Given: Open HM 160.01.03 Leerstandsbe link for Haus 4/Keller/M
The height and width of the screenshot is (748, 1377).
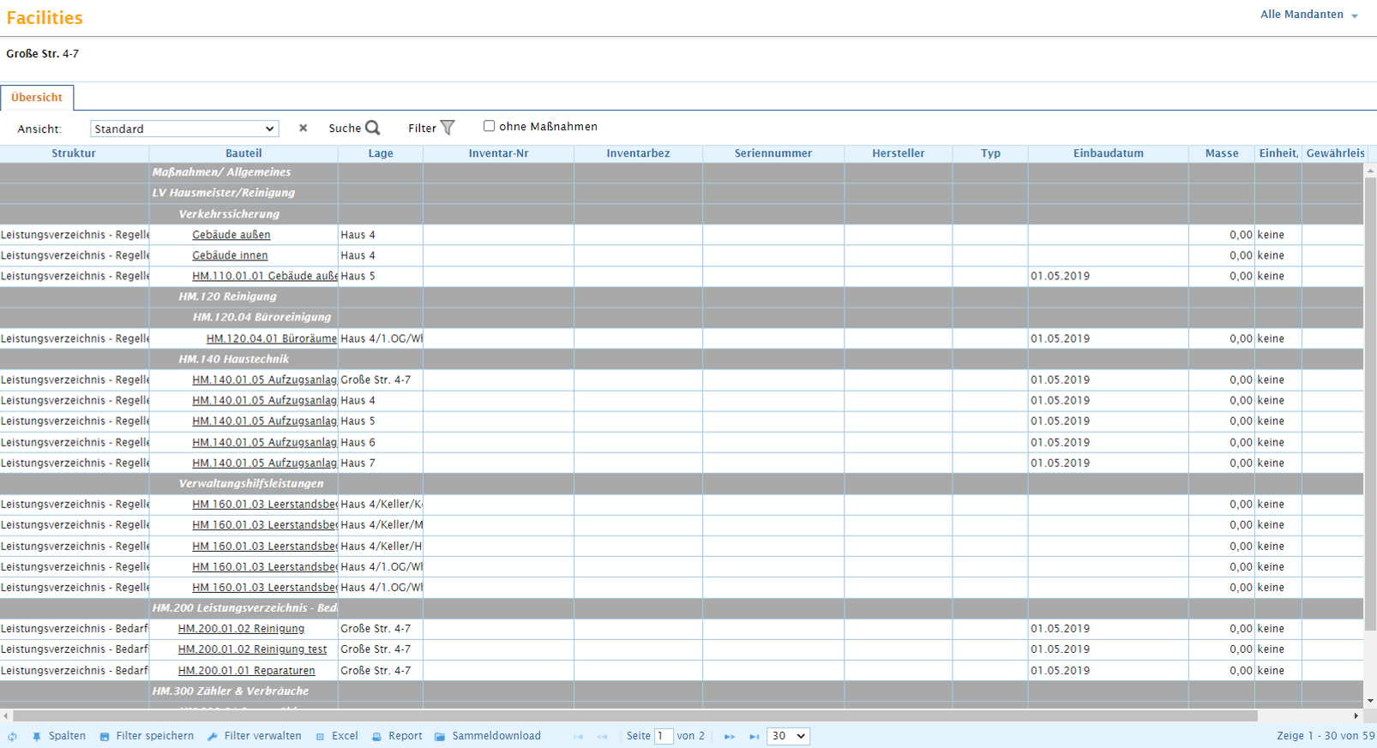Looking at the screenshot, I should click(265, 525).
